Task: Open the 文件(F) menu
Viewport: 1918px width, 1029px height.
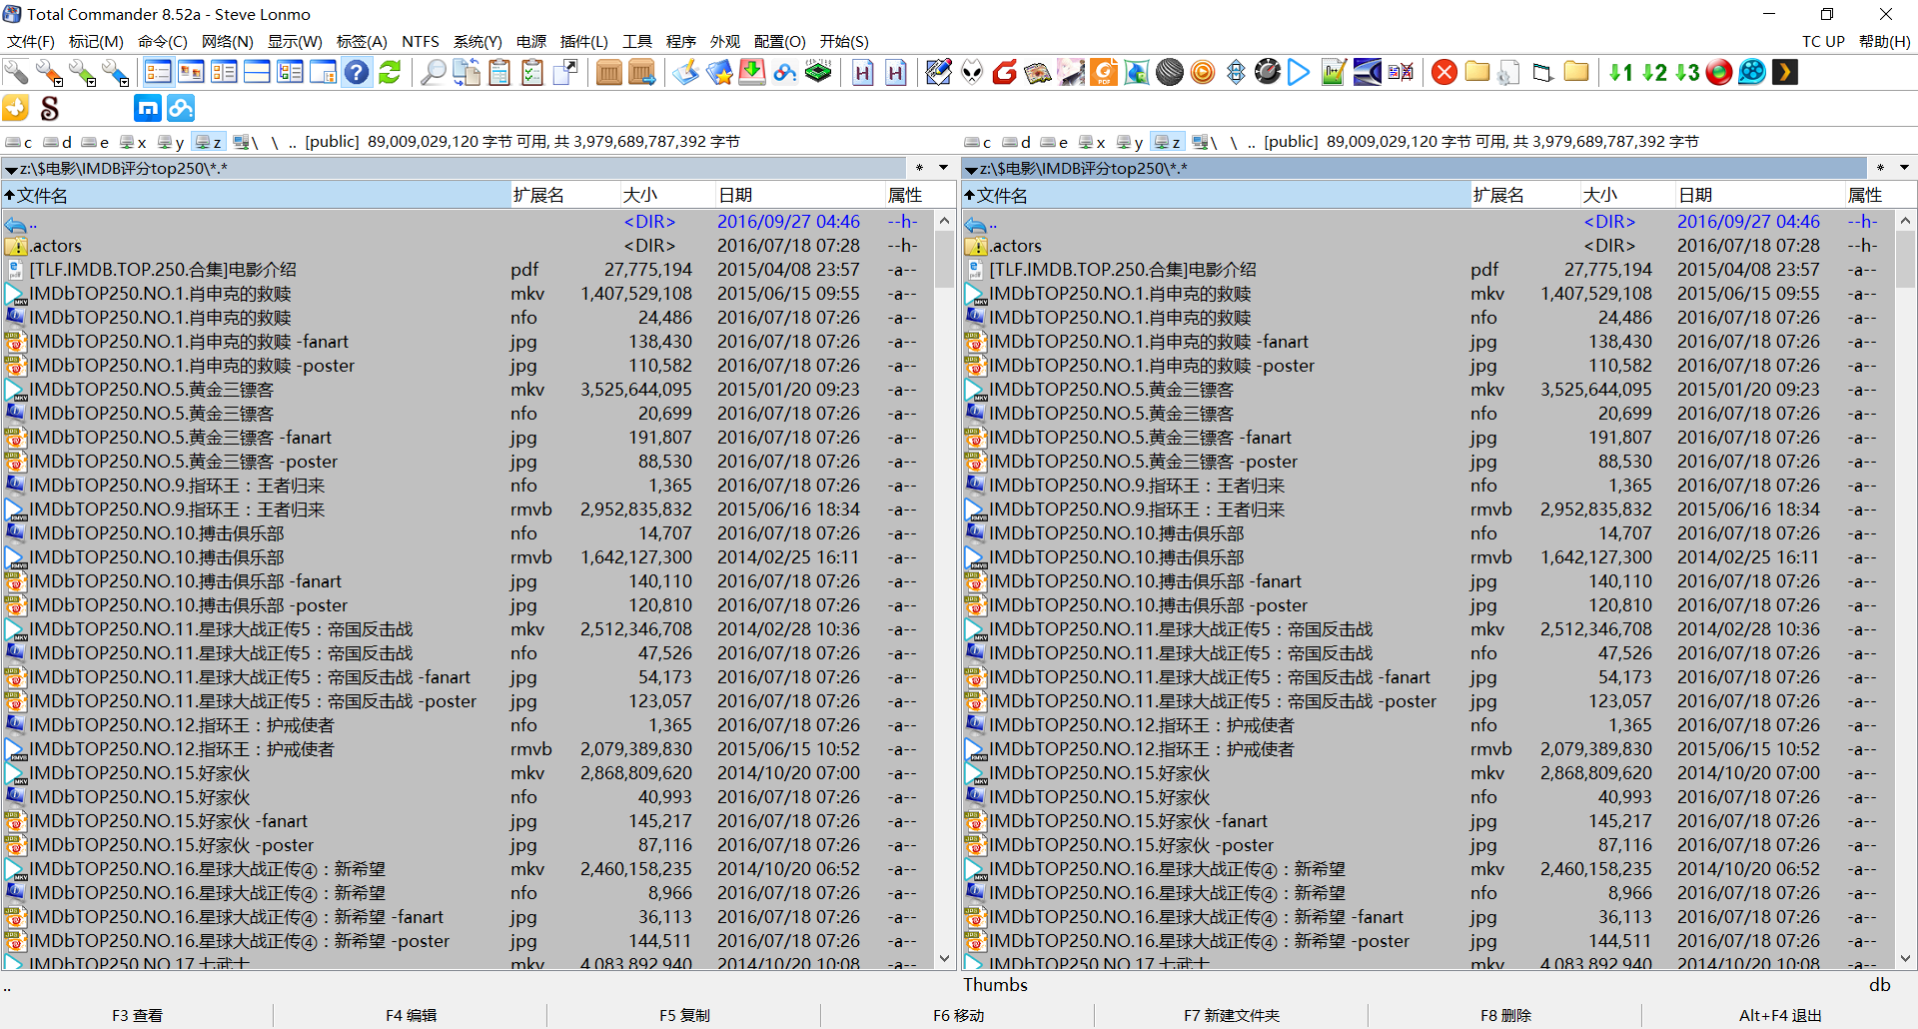Action: (31, 41)
